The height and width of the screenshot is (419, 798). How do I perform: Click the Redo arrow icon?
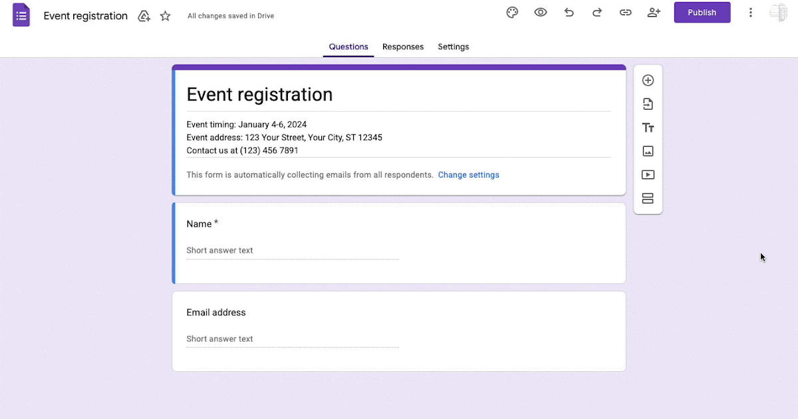pyautogui.click(x=597, y=13)
